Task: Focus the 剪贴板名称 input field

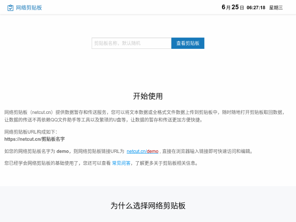Action: 131,43
